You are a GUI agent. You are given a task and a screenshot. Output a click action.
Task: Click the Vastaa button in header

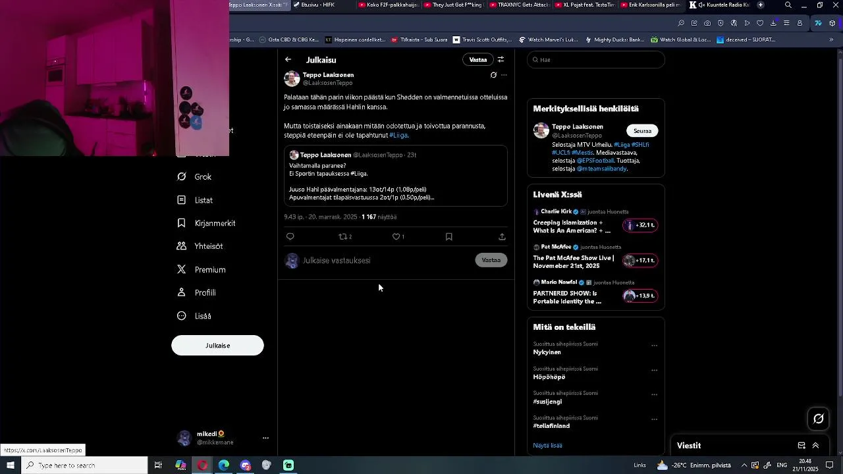click(478, 59)
